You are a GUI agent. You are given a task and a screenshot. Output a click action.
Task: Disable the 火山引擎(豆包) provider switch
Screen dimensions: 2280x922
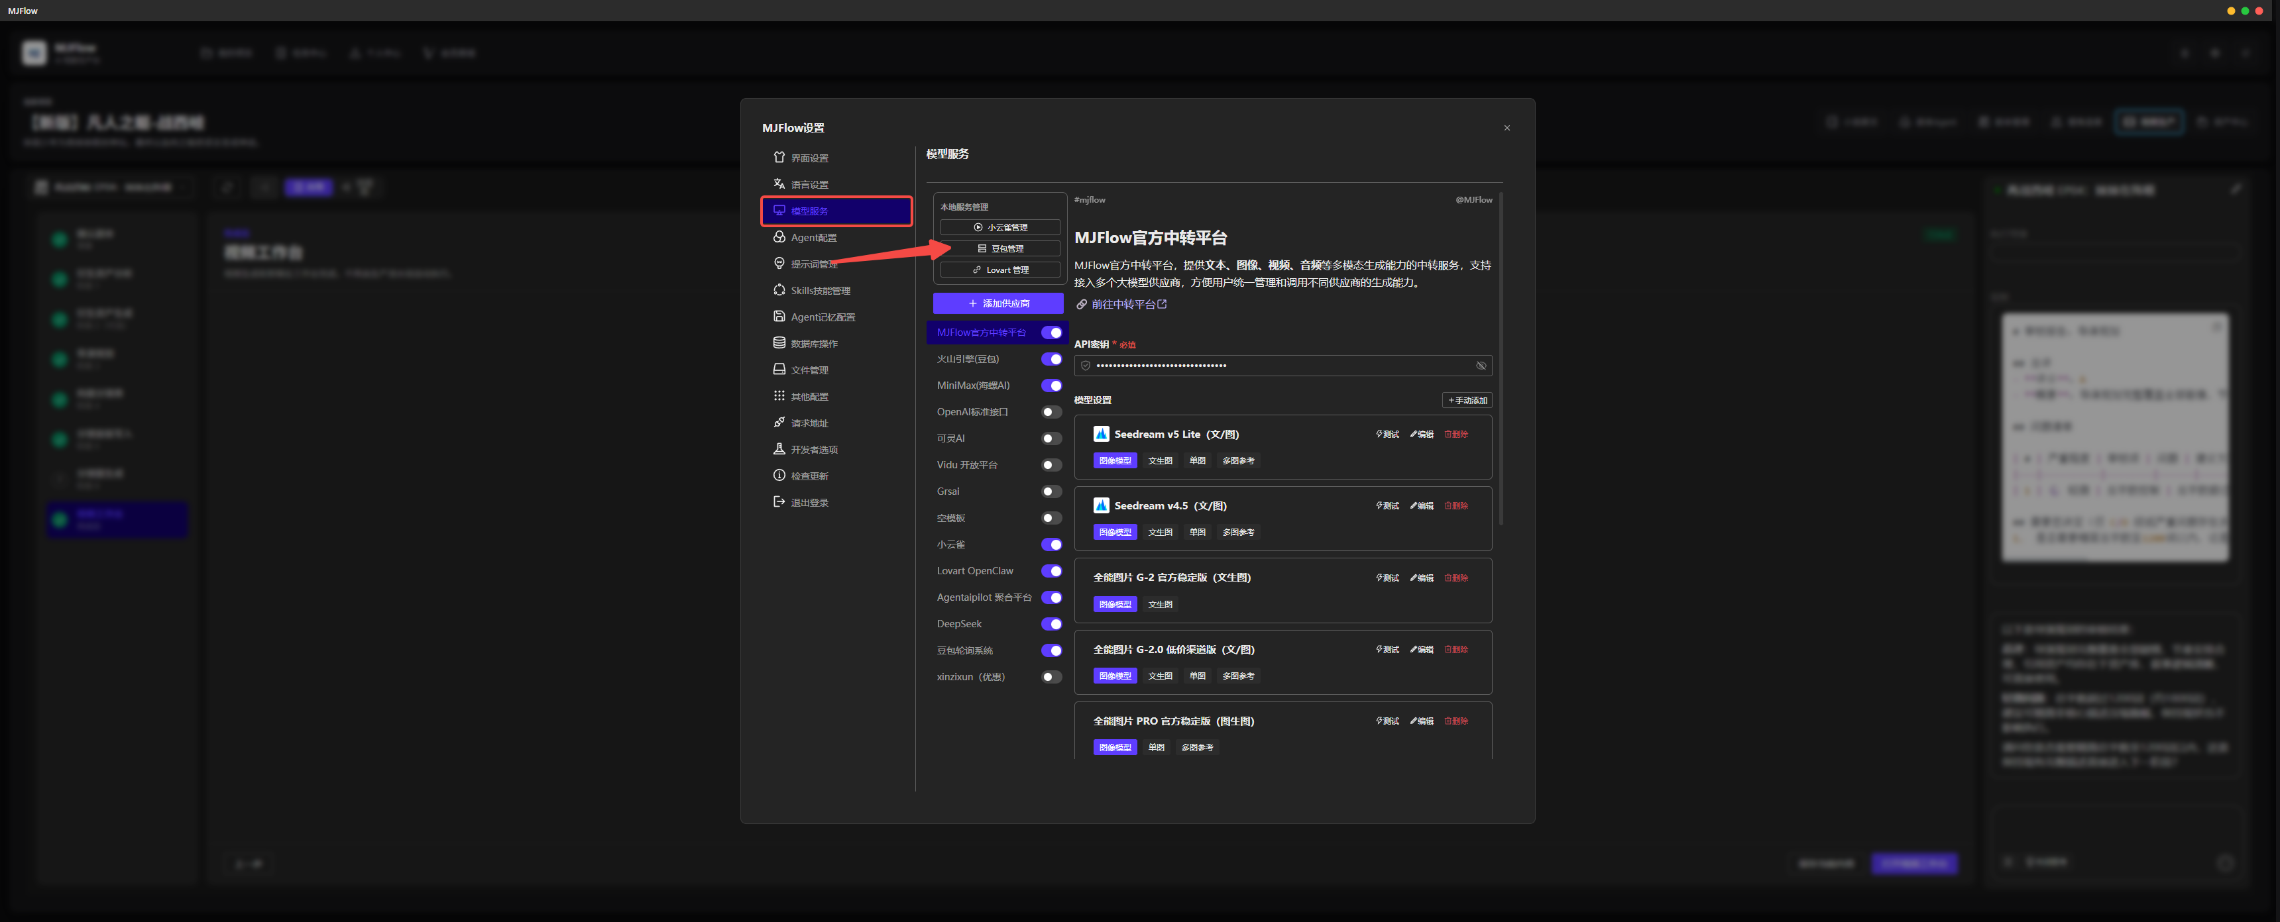tap(1051, 359)
